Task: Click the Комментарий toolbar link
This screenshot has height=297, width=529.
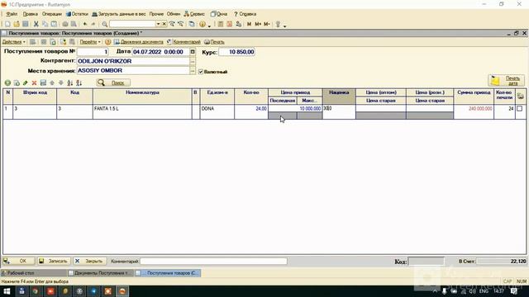Action: pos(183,42)
